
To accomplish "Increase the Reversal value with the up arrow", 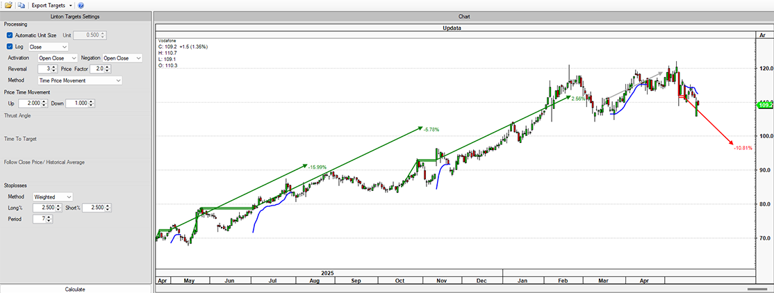I will click(x=54, y=67).
